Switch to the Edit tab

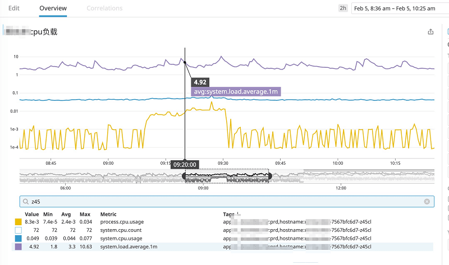coord(14,8)
